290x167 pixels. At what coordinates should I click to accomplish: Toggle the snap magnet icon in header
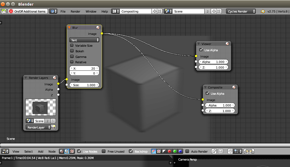230,151
